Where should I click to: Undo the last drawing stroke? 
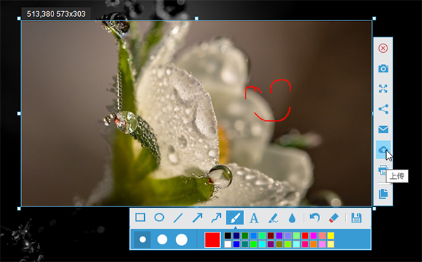314,217
